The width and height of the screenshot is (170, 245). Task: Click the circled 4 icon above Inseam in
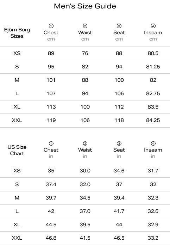coord(153,143)
